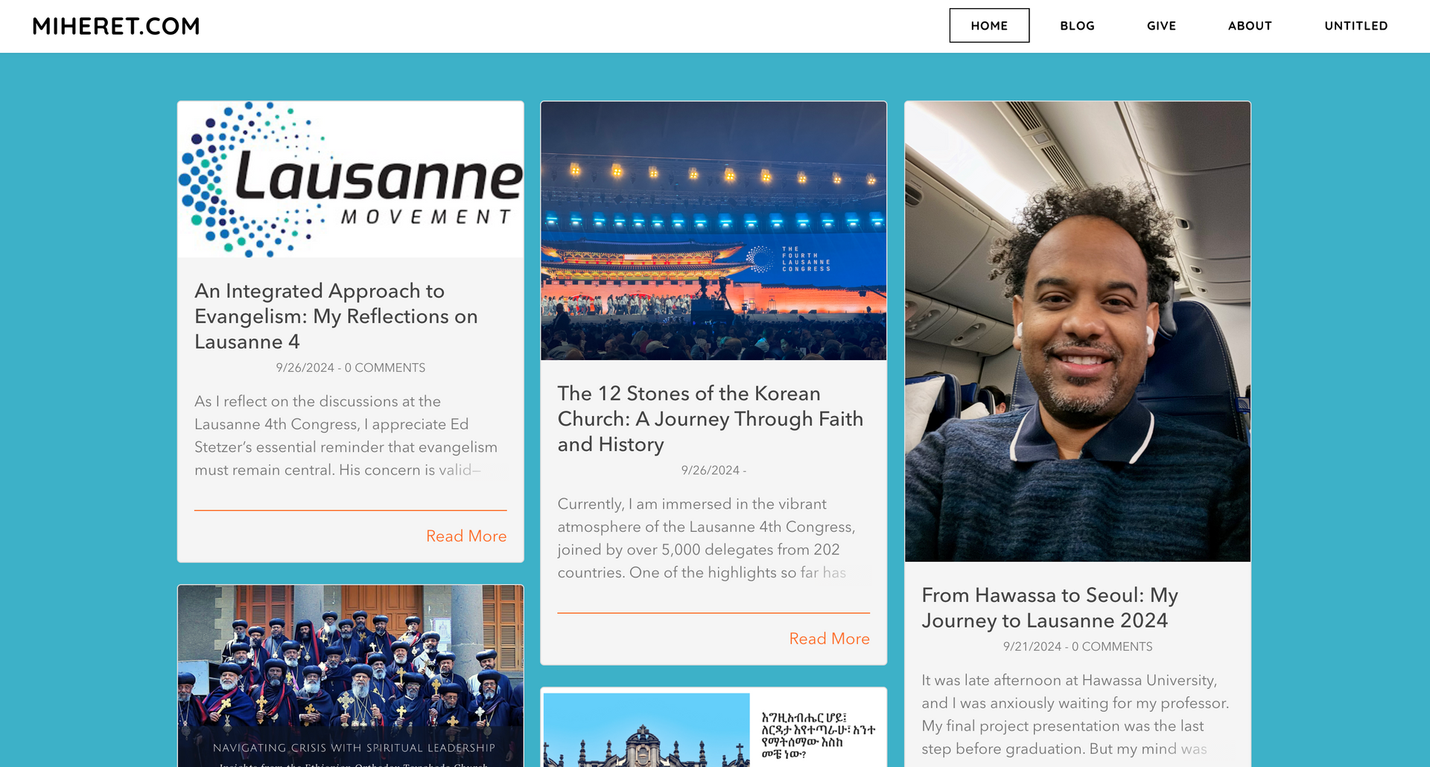1430x767 pixels.
Task: Select the HOME menu item
Action: pyautogui.click(x=989, y=25)
